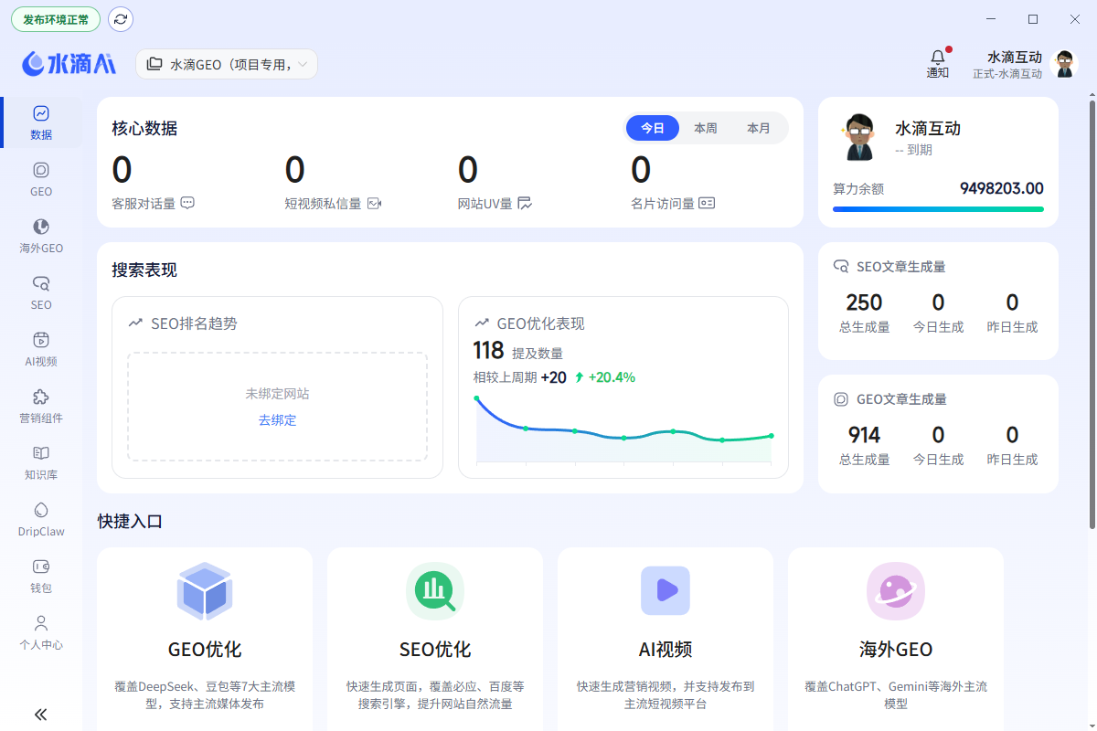Click the 发布环境正常 status button
This screenshot has width=1097, height=731.
56,19
